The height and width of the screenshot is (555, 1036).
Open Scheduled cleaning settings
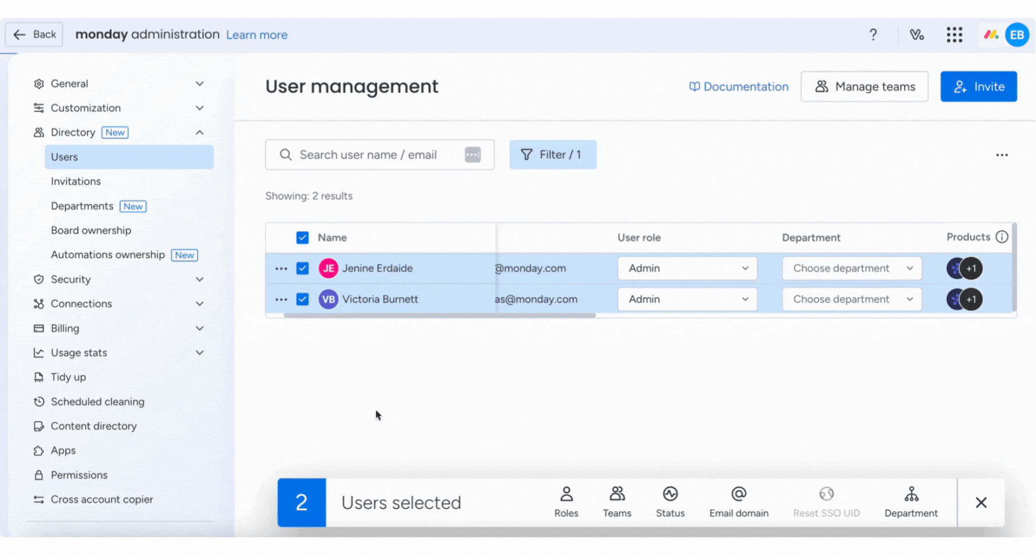pyautogui.click(x=97, y=402)
